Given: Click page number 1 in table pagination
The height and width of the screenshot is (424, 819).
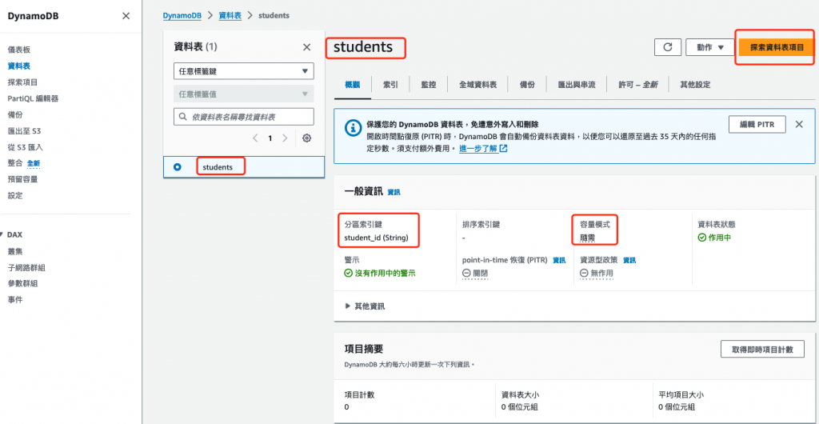Looking at the screenshot, I should (x=270, y=138).
